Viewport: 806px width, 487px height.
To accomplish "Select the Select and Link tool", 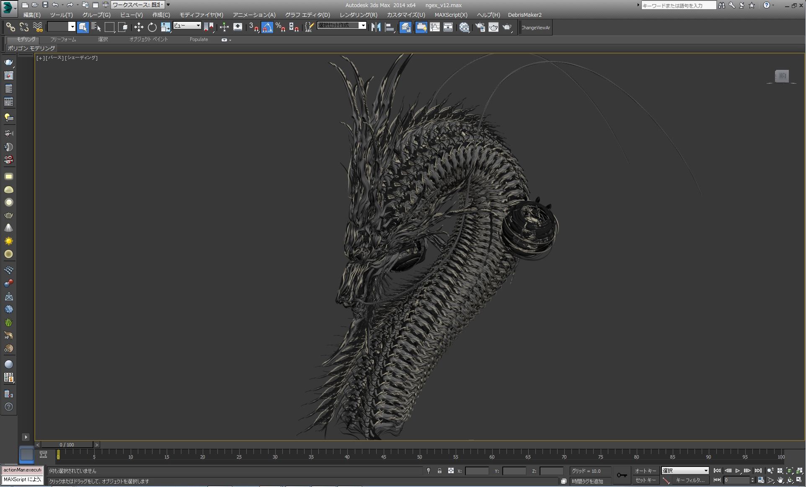I will [10, 27].
